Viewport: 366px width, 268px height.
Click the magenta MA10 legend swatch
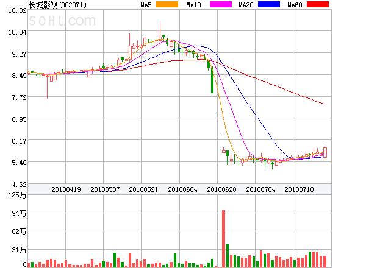pyautogui.click(x=221, y=4)
